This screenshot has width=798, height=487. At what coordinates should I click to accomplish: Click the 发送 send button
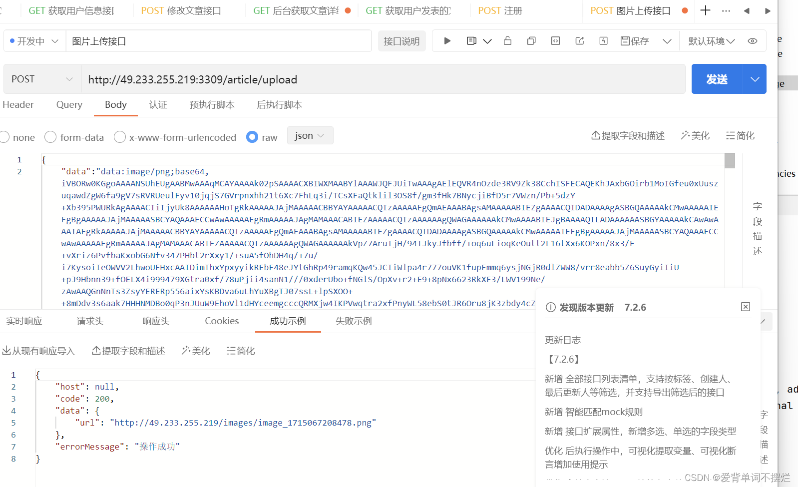coord(717,79)
